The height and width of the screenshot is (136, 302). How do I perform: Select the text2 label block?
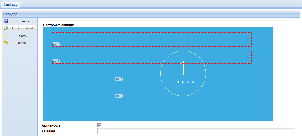tap(56, 62)
